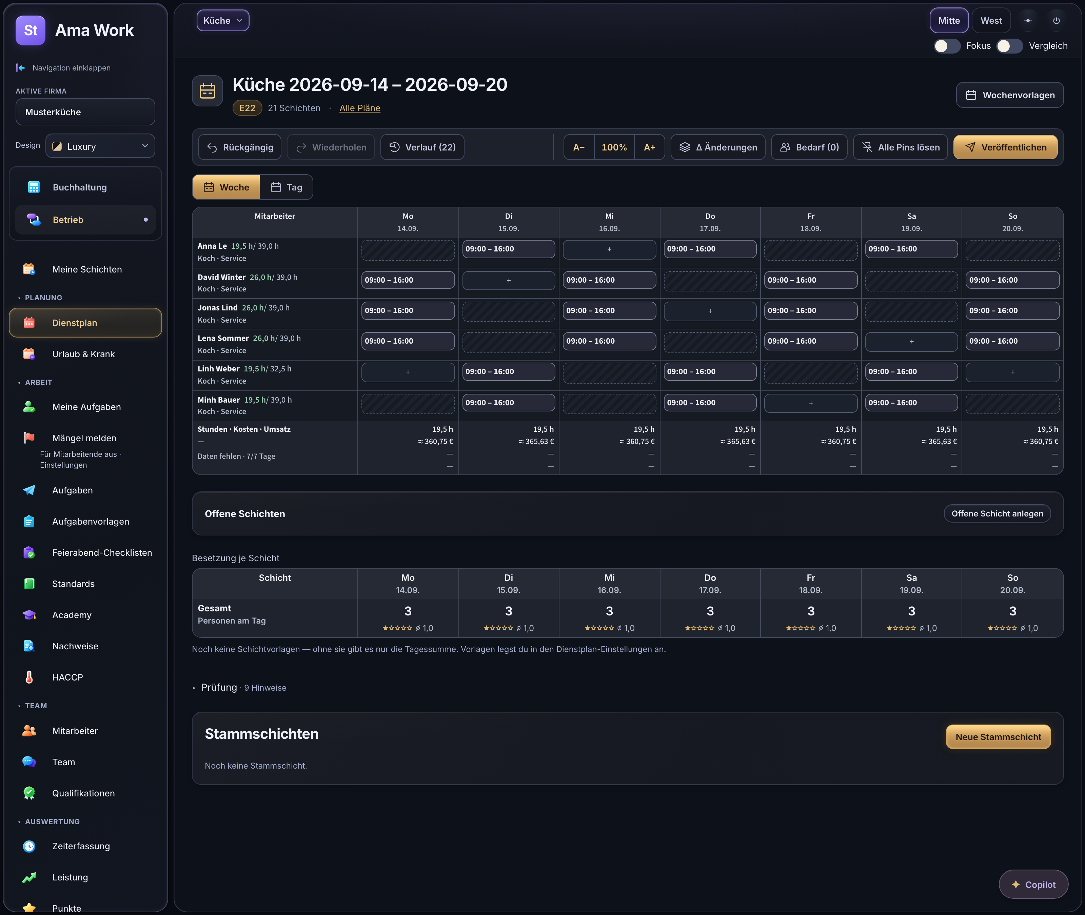
Task: Go to Urlaub & Krank
Action: (x=86, y=354)
